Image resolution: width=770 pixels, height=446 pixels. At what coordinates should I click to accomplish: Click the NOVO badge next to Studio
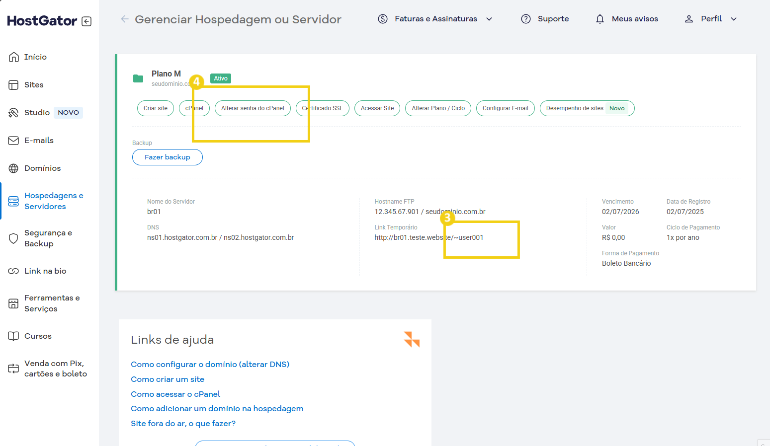(69, 113)
